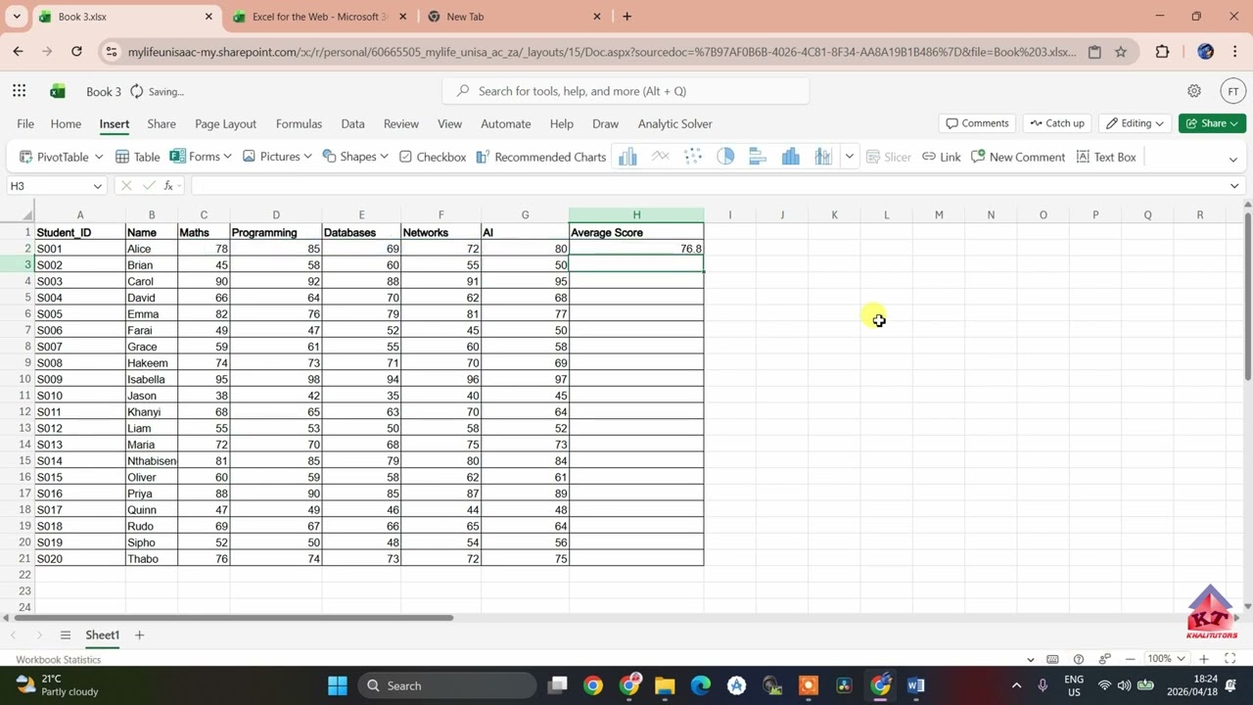Click the Comments button
Image resolution: width=1253 pixels, height=705 pixels.
click(977, 123)
